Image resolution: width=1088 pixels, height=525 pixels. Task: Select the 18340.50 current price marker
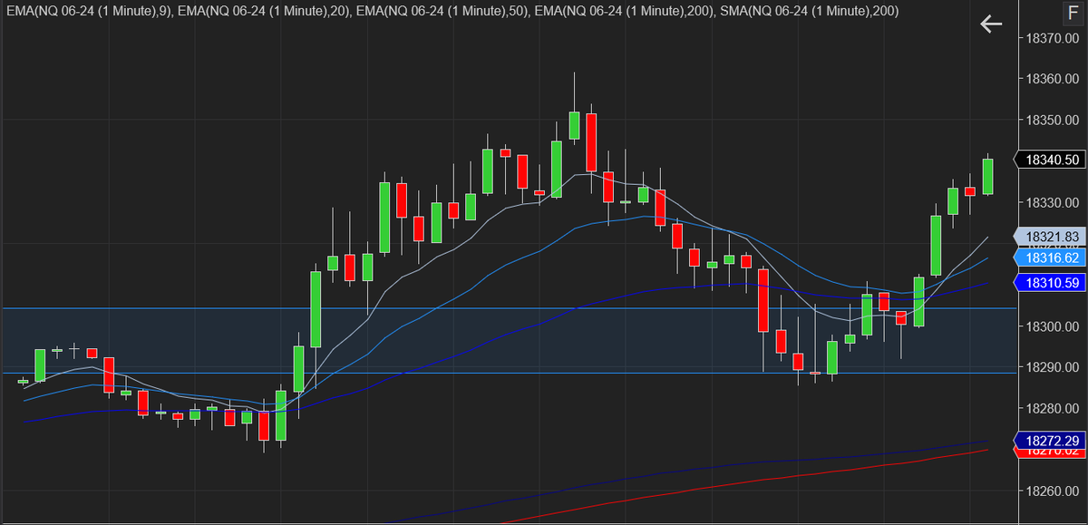click(1050, 160)
